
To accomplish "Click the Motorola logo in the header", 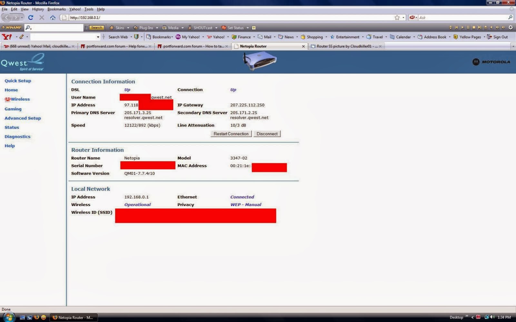I will (x=491, y=62).
